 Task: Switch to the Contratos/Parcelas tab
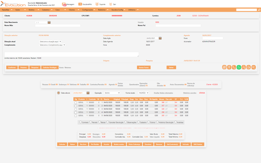click(x=98, y=85)
